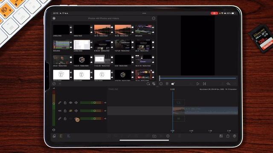Tap cloud download icon on 2160x2160 thumbnail
The image size is (273, 153).
(71, 32)
